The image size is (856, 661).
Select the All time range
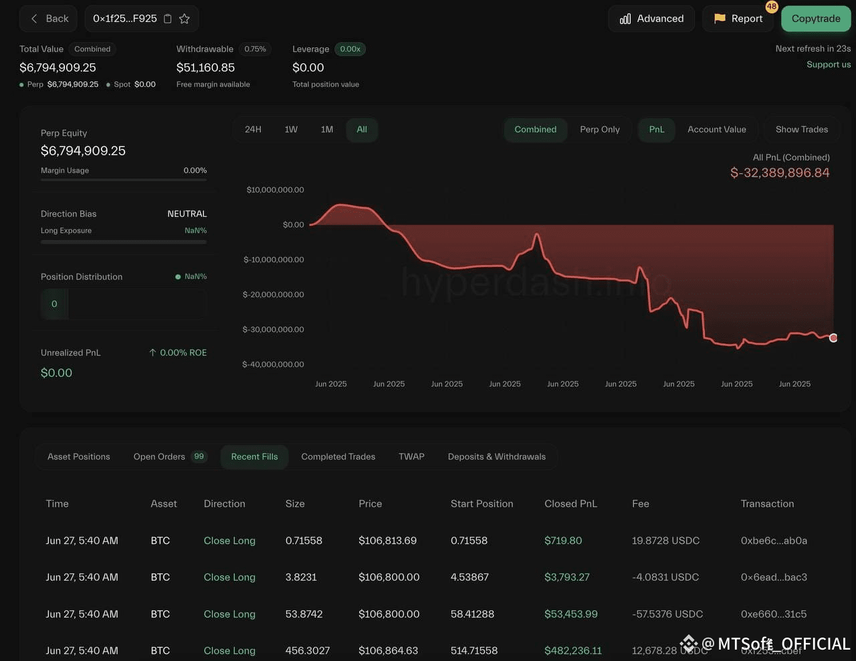click(362, 129)
